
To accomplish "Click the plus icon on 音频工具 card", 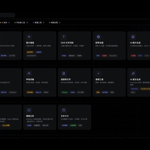I will [x=98, y=74].
